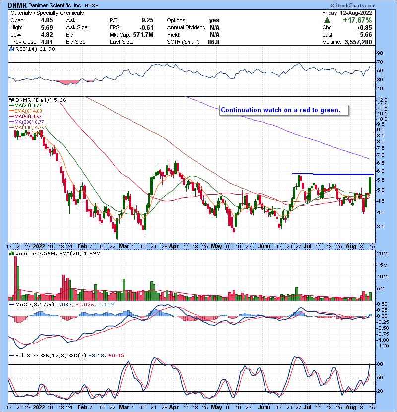Viewport: 397px width, 412px height.
Task: Click the Yield N/A value
Action: click(215, 35)
